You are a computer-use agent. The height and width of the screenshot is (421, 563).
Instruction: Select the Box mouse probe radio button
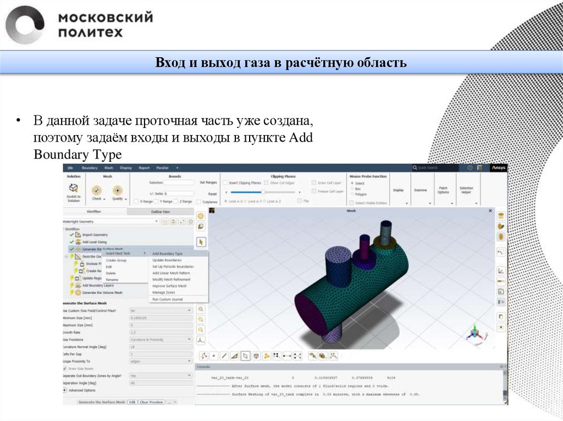352,189
